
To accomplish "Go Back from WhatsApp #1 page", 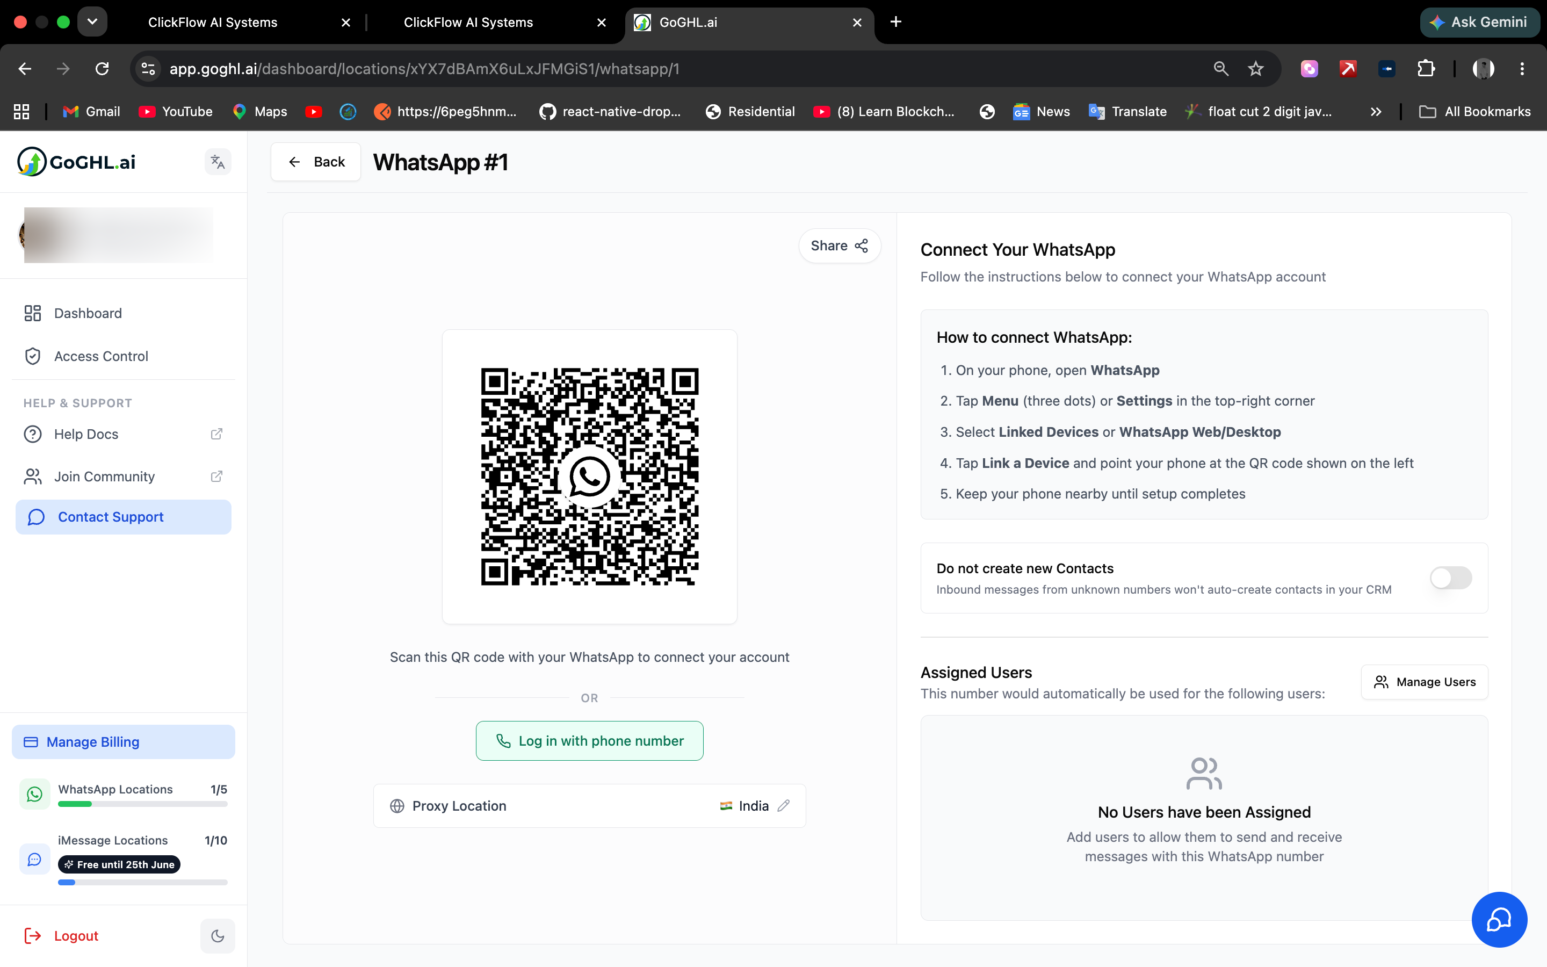I will (316, 162).
